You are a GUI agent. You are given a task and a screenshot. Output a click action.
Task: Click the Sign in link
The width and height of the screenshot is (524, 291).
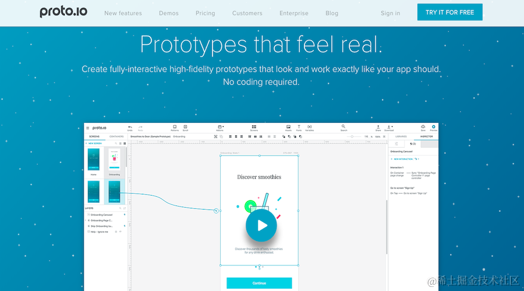tap(390, 13)
